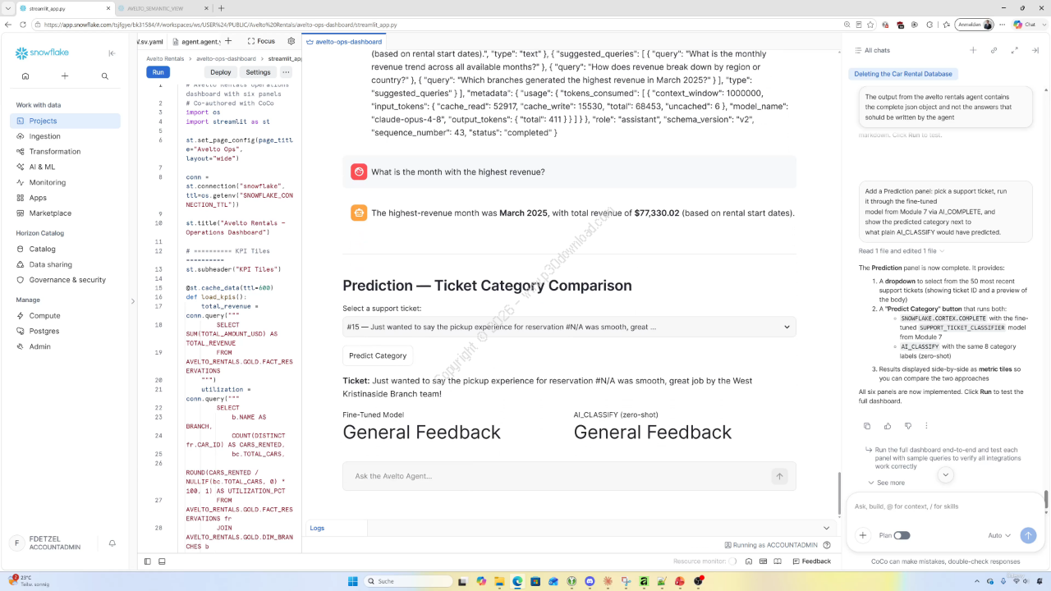Jump to latest chat message arrow

click(945, 474)
